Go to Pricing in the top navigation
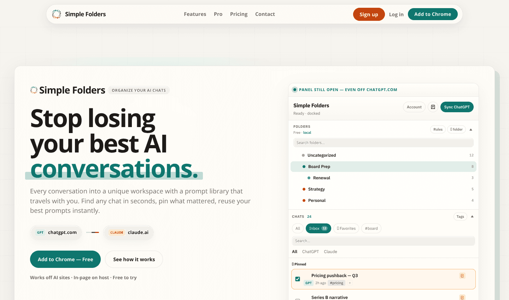Viewport: 509px width, 300px height. click(x=239, y=14)
